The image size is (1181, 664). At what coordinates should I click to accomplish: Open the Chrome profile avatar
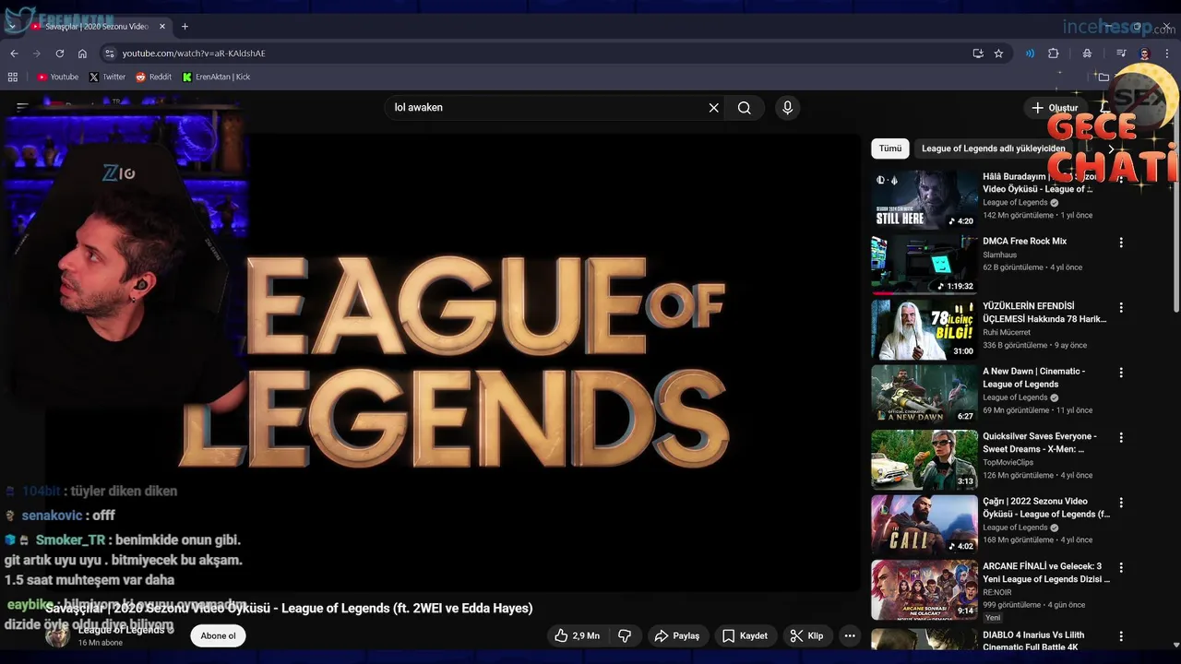coord(1145,53)
